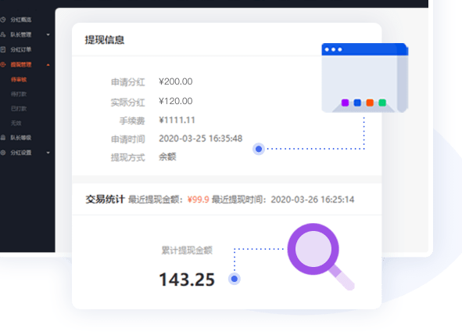Select the 待打款 submenu entry
Image resolution: width=462 pixels, height=332 pixels.
coord(19,94)
